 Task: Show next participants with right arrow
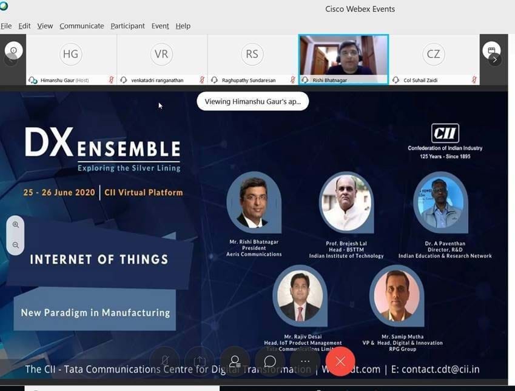pyautogui.click(x=494, y=60)
